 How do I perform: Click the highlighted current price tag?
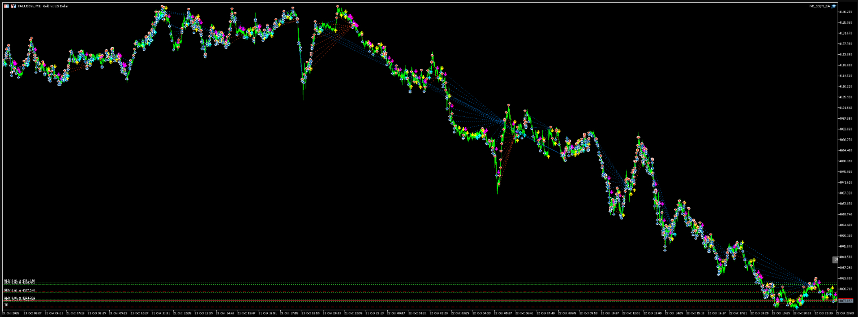(846, 301)
